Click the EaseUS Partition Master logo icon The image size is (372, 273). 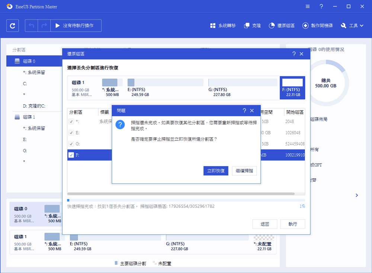point(10,6)
